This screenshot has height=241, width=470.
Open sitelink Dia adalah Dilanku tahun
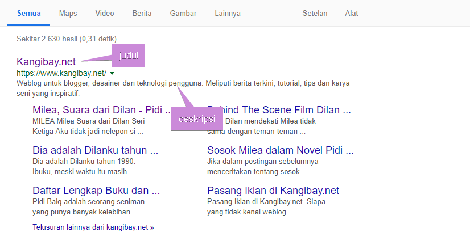(x=96, y=150)
